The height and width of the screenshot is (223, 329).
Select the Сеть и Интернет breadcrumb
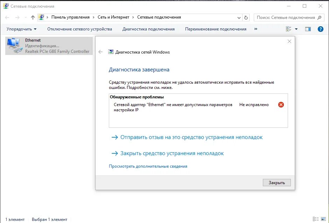pos(113,17)
